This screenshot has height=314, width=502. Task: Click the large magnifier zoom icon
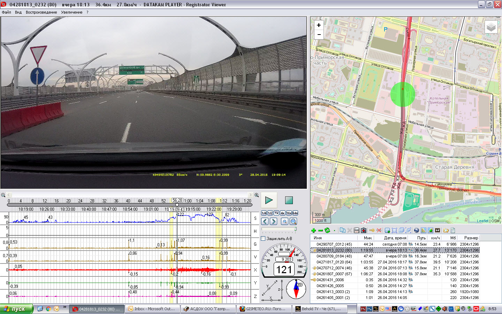294,222
